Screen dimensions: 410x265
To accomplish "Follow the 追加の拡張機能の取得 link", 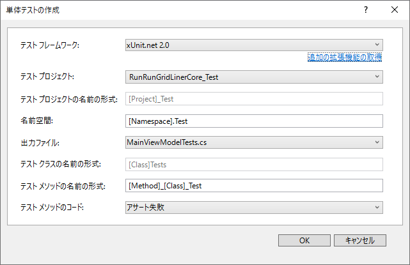I will pos(345,57).
